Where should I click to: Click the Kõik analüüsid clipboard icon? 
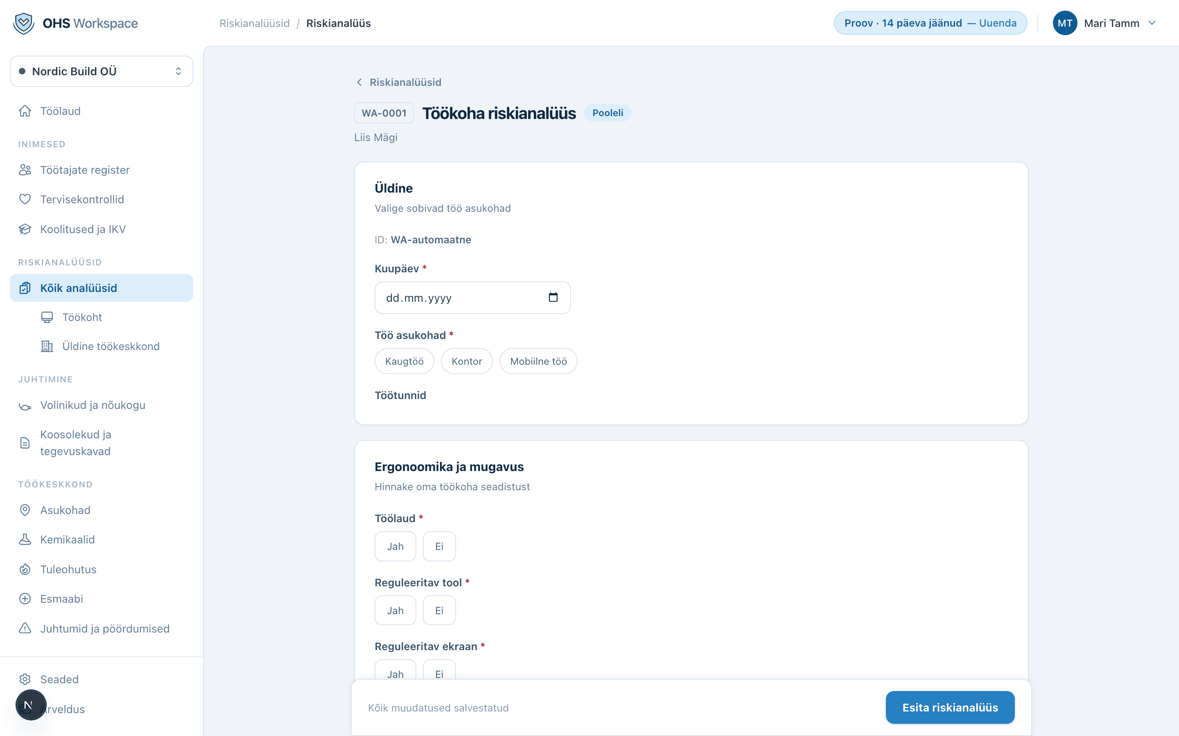[25, 288]
